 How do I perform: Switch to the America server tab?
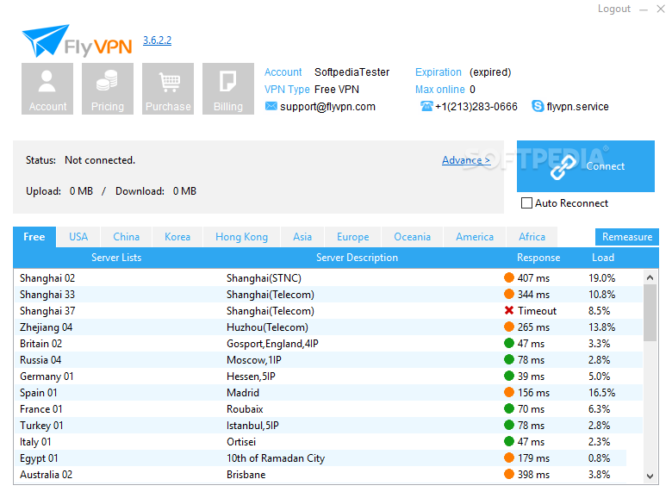point(475,237)
